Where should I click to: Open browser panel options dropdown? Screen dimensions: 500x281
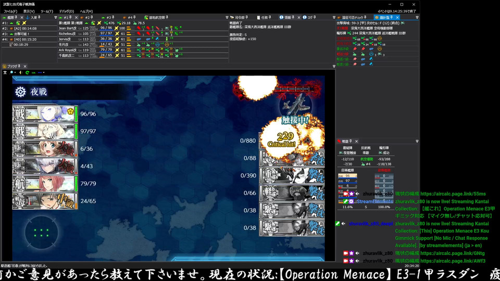coord(334,66)
